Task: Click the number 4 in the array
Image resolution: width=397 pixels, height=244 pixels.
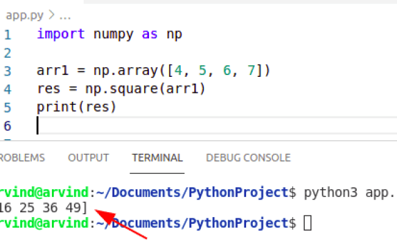Action: (178, 70)
